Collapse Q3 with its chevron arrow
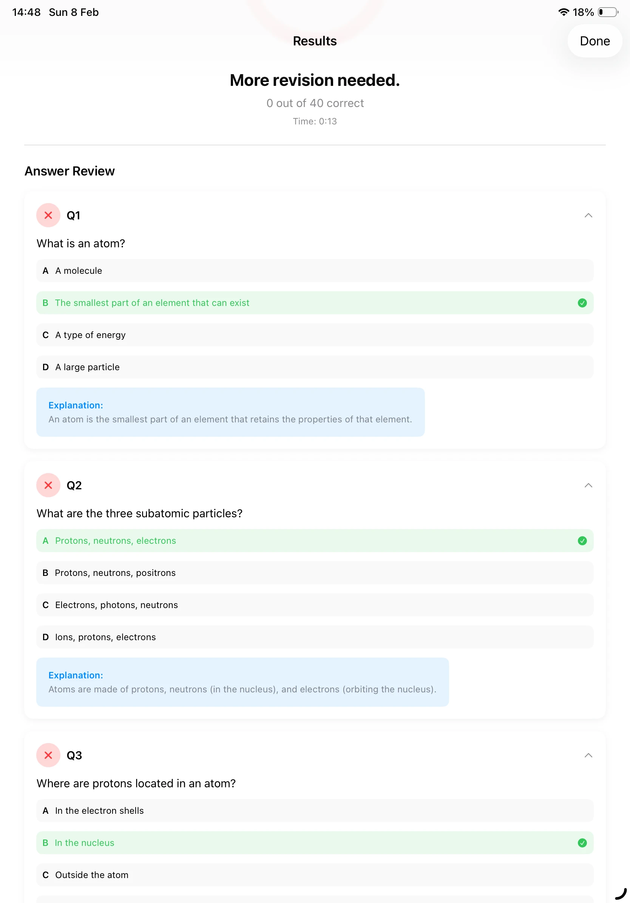 [588, 755]
